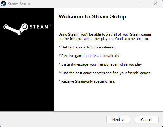Select the 'Welcome to Steam Setup' heading
This screenshot has height=127, width=163.
pyautogui.click(x=92, y=17)
